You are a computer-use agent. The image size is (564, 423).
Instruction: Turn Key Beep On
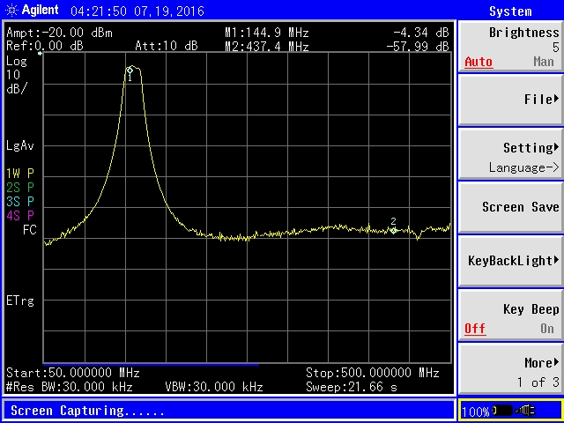pyautogui.click(x=546, y=329)
